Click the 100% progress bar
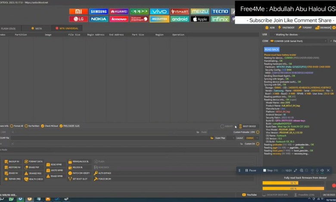 [293, 189]
